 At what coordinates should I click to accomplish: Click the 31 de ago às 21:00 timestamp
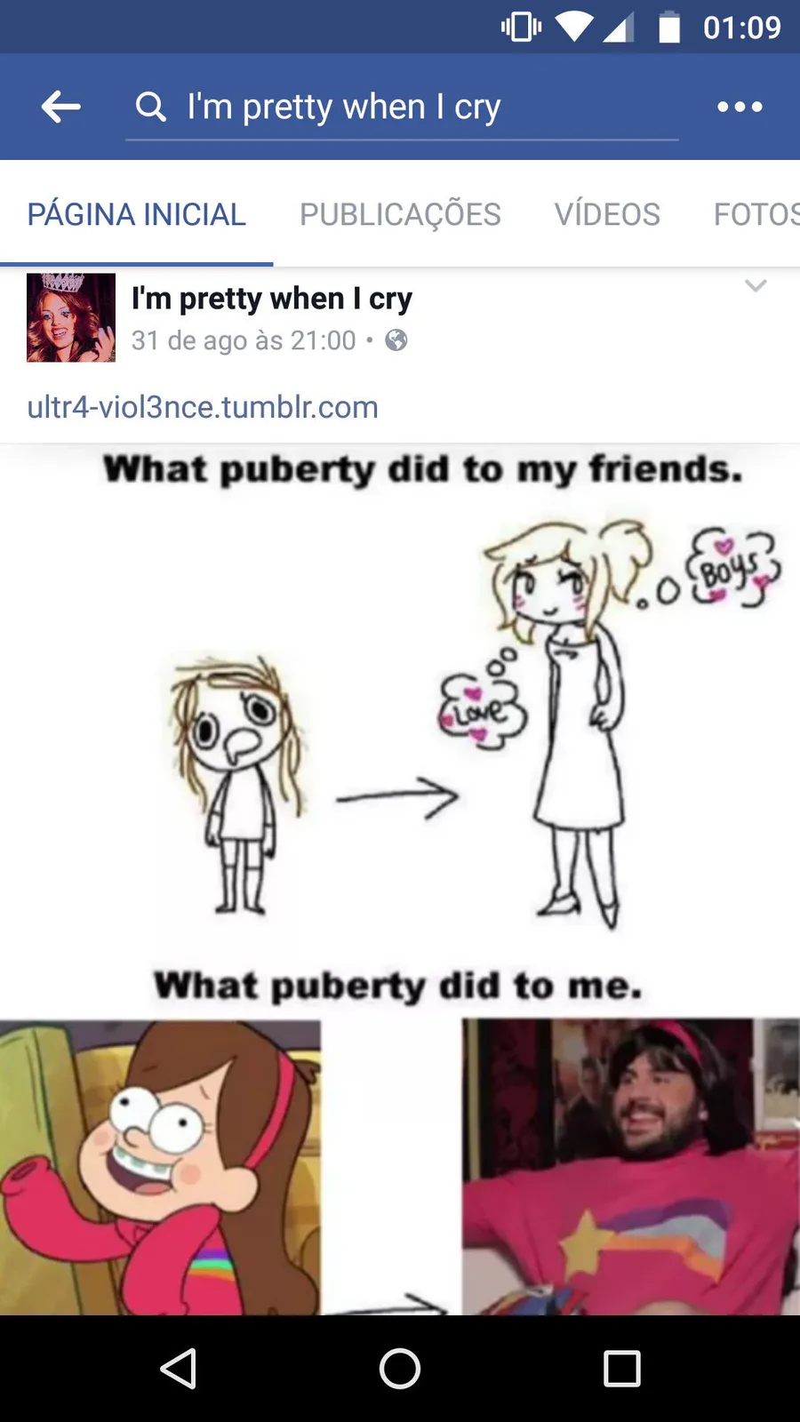coord(244,340)
